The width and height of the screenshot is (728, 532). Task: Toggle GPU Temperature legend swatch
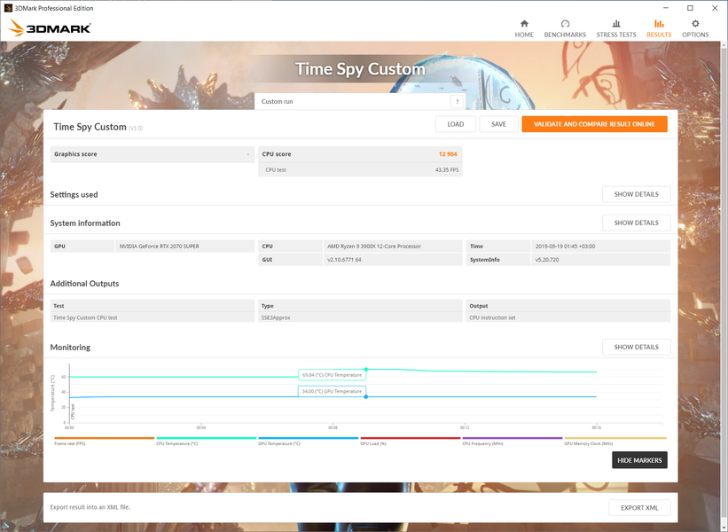(x=309, y=438)
